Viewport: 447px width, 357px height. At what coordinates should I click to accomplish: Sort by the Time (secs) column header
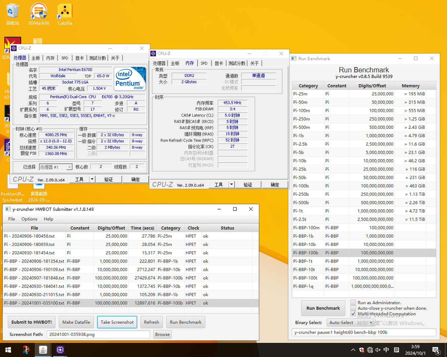tap(142, 228)
